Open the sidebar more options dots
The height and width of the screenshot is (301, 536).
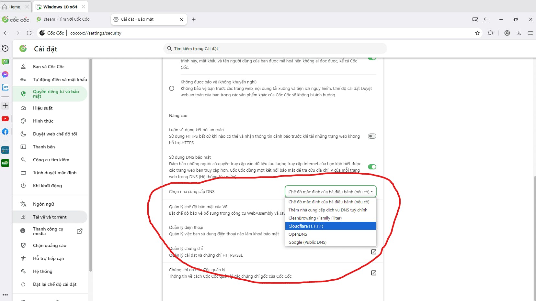[5, 295]
